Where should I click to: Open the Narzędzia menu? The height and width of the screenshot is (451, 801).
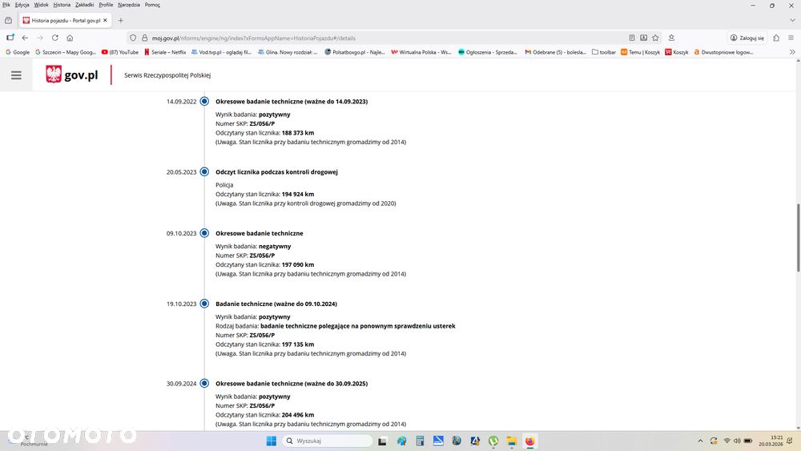click(129, 5)
